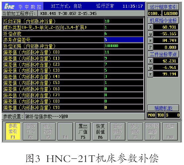The image size is (184, 165).
Task: Click workpiece zero X value 42.231
Action: coord(166,61)
